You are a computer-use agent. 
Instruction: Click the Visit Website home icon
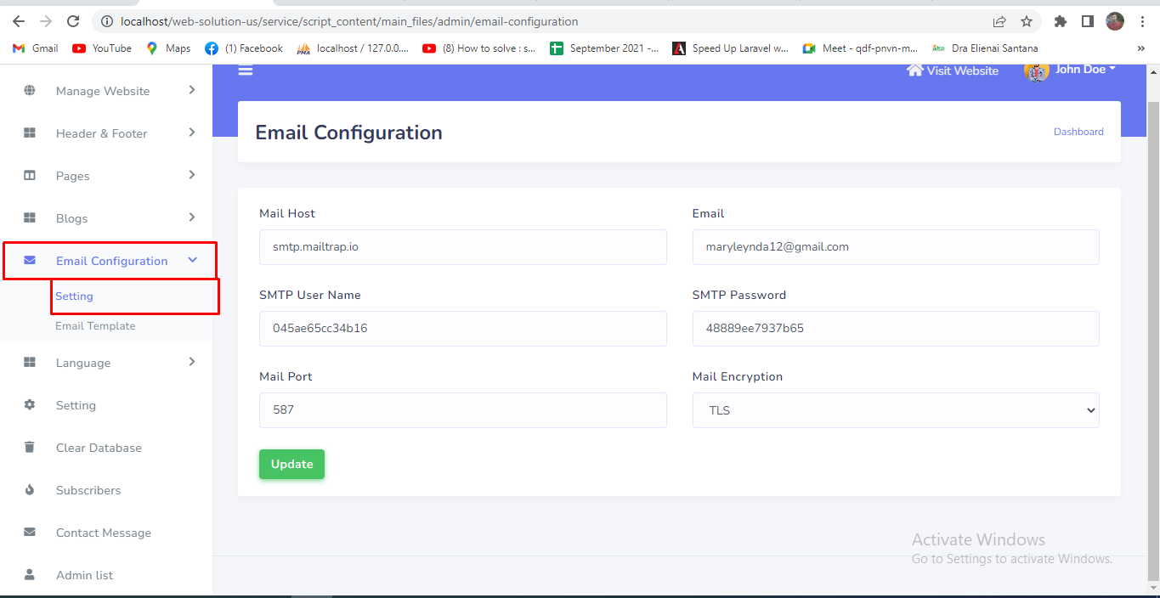pos(915,70)
